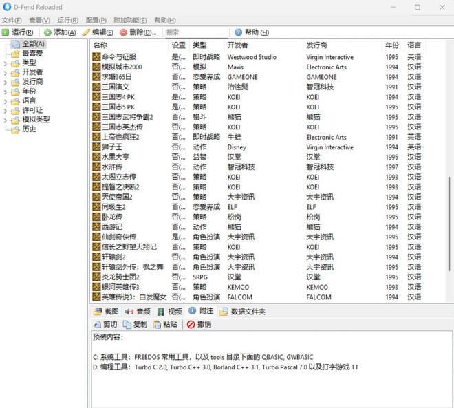Image resolution: width=454 pixels, height=408 pixels.
Task: Switch to the 截图 tab
Action: pyautogui.click(x=106, y=312)
